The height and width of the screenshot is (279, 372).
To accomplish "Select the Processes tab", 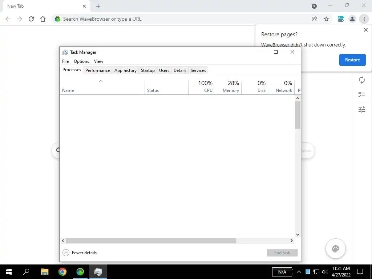I will point(72,70).
